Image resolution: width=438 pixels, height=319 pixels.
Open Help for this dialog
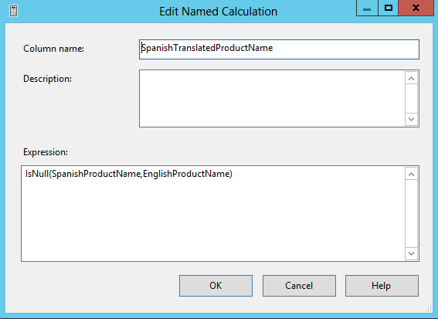coord(382,286)
